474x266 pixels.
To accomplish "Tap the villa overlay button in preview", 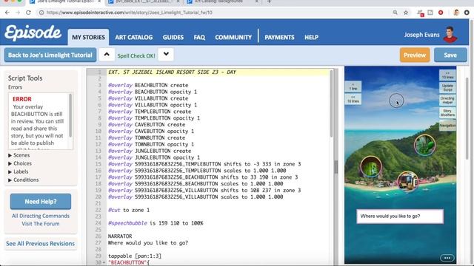I will pos(407,182).
